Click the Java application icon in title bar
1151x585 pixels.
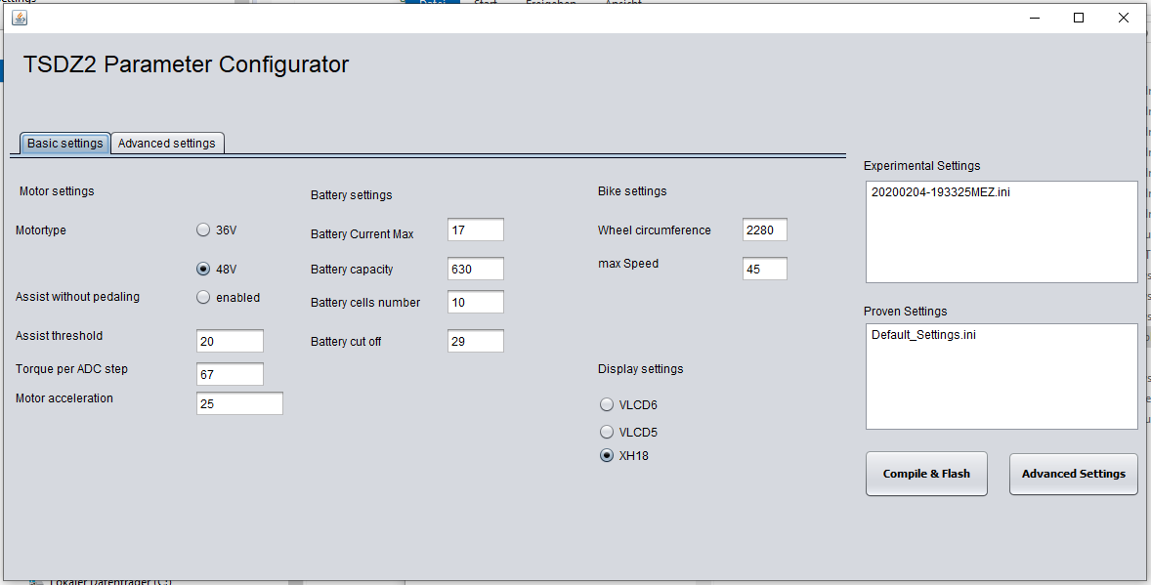click(20, 18)
